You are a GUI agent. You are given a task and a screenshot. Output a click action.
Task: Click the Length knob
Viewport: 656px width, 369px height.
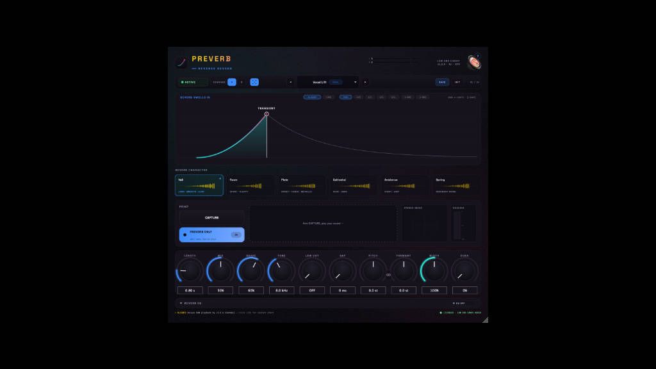[190, 271]
